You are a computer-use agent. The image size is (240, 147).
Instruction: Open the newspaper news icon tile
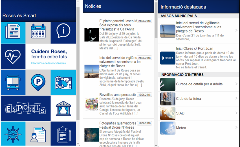coord(13,33)
